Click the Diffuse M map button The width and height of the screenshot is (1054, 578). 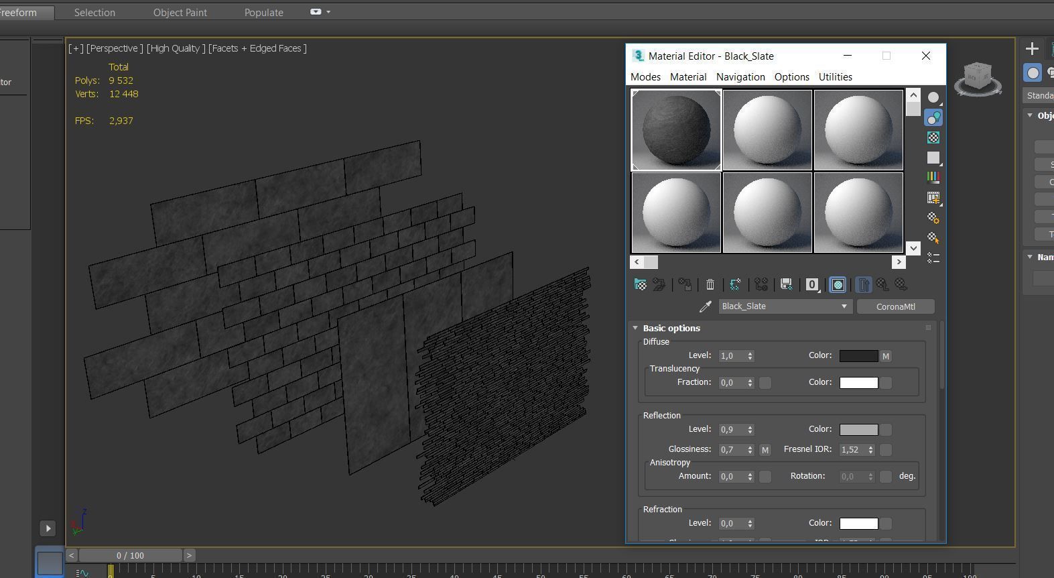(x=886, y=356)
